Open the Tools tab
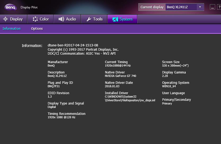 pos(94,19)
